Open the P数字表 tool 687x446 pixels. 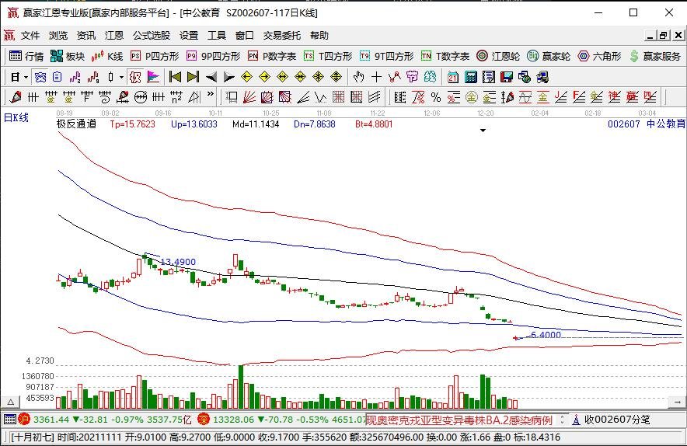click(x=272, y=56)
